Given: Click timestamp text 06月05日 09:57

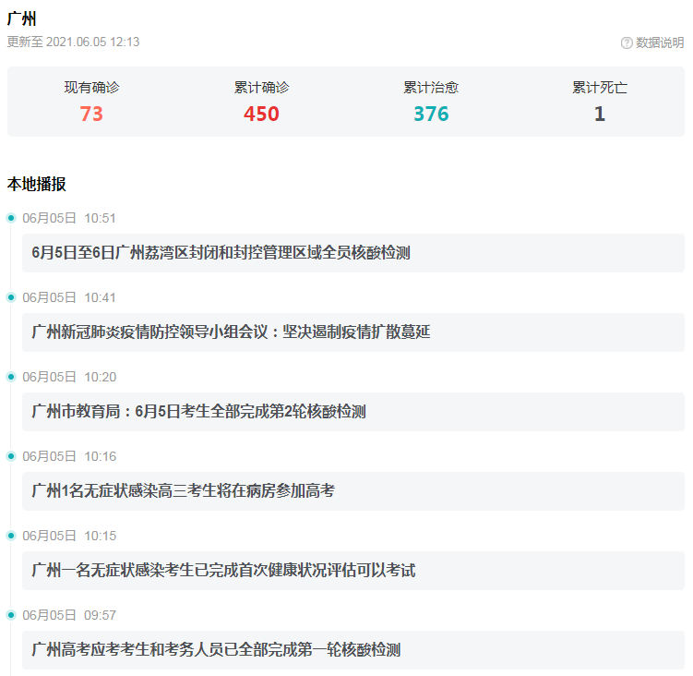Looking at the screenshot, I should 69,615.
